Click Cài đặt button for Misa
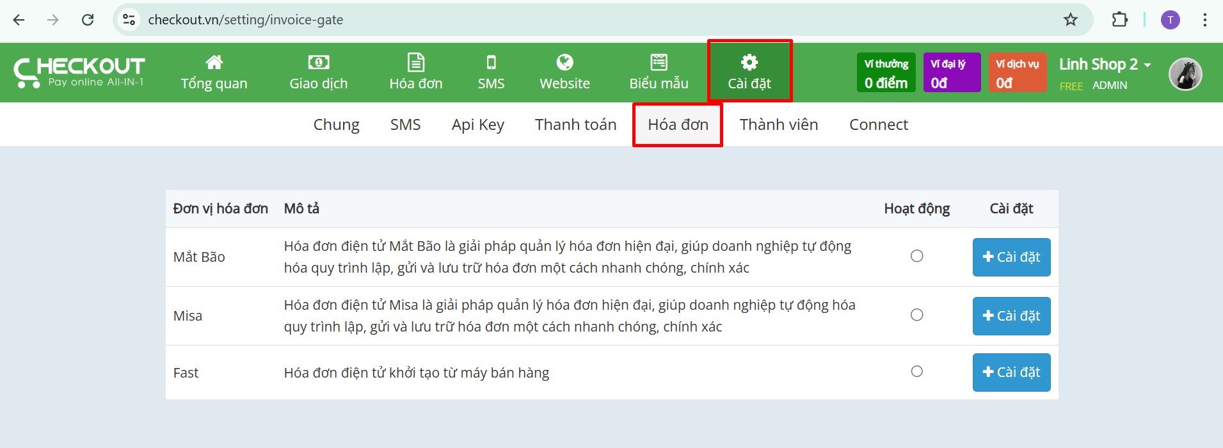1223x448 pixels. click(x=1011, y=316)
